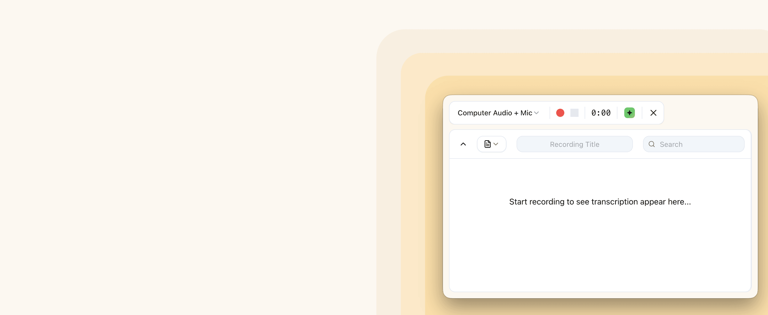Screen dimensions: 768x315
Task: Start recording with the red record button
Action: 560,113
